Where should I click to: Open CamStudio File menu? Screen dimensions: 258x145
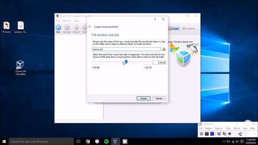click(x=201, y=128)
